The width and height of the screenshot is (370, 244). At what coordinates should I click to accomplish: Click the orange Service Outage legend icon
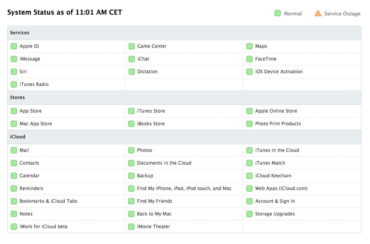click(x=318, y=13)
